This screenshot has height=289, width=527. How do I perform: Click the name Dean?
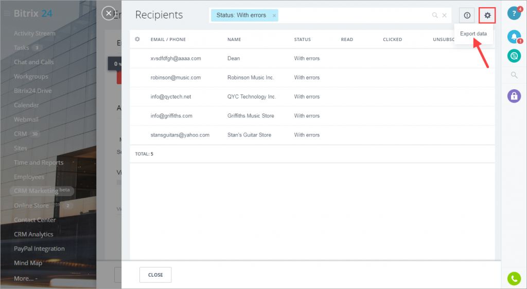[x=234, y=59]
